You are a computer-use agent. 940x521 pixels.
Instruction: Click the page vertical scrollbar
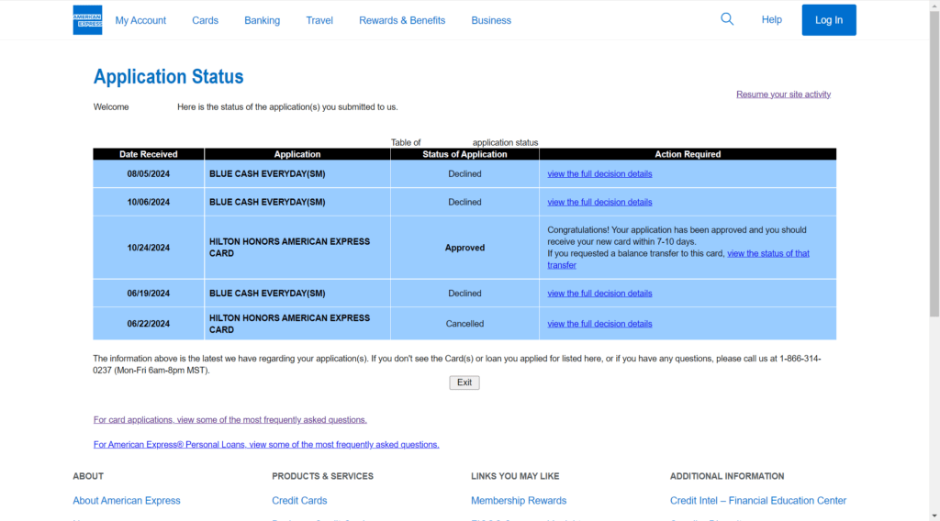pyautogui.click(x=934, y=161)
